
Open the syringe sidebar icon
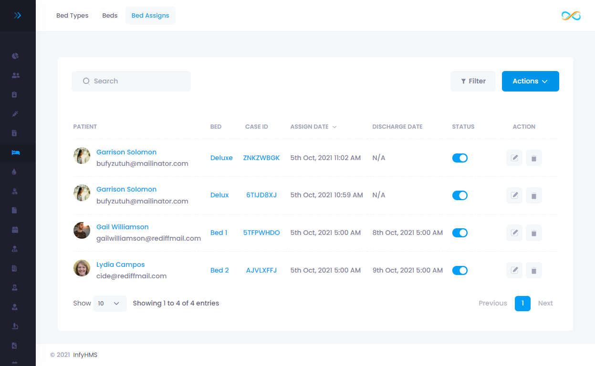15,114
